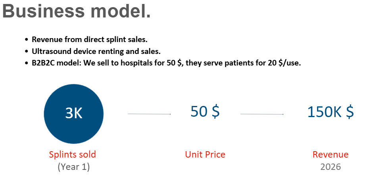This screenshot has width=367, height=177.
Task: Click the large "50 $" price value
Action: (x=205, y=112)
